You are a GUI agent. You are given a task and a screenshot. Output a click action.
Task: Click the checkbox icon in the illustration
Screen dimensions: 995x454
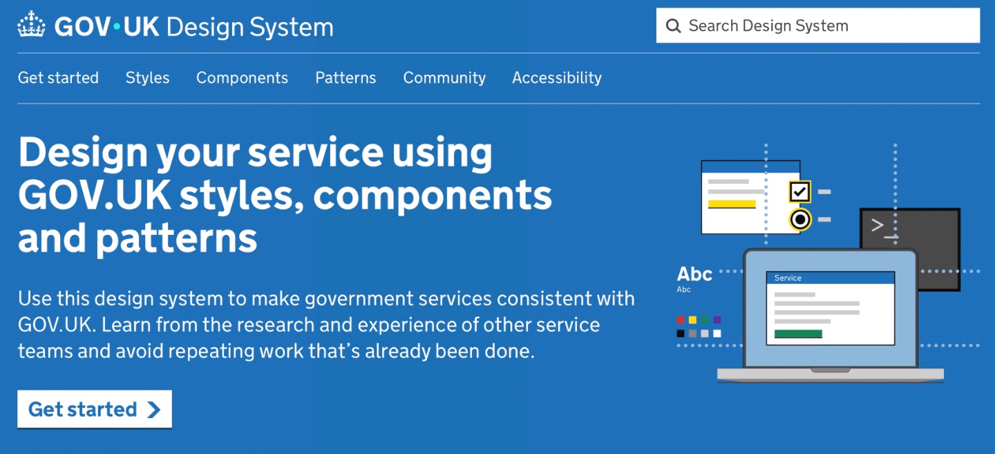coord(800,191)
